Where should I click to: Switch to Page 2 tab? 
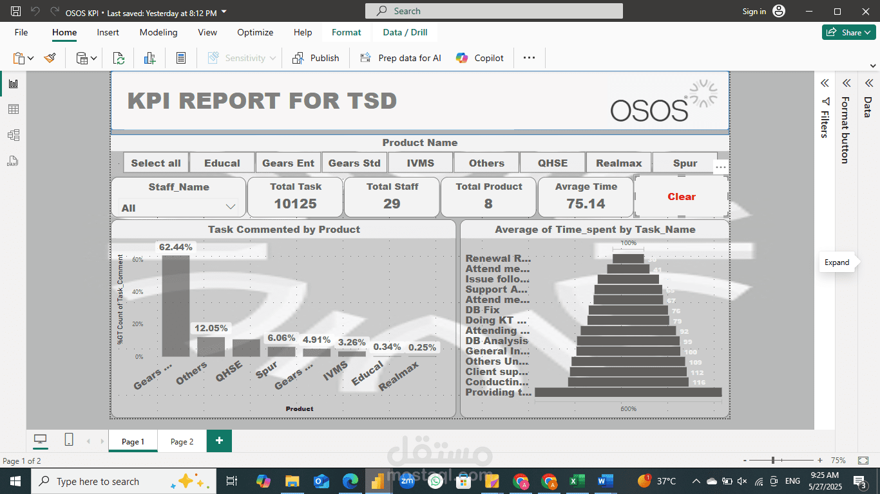(182, 441)
